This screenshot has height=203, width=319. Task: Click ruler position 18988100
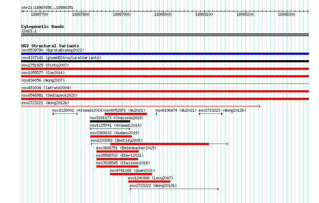(x=204, y=14)
